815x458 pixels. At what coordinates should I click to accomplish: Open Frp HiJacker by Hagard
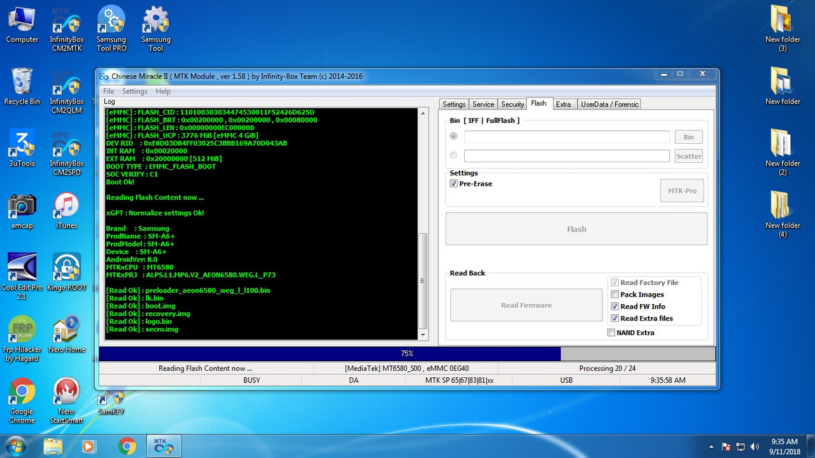(22, 340)
